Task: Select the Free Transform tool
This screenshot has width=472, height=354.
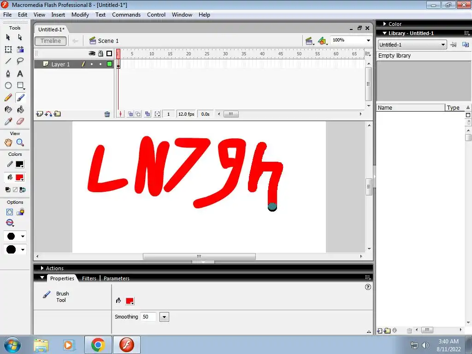Action: pos(8,49)
